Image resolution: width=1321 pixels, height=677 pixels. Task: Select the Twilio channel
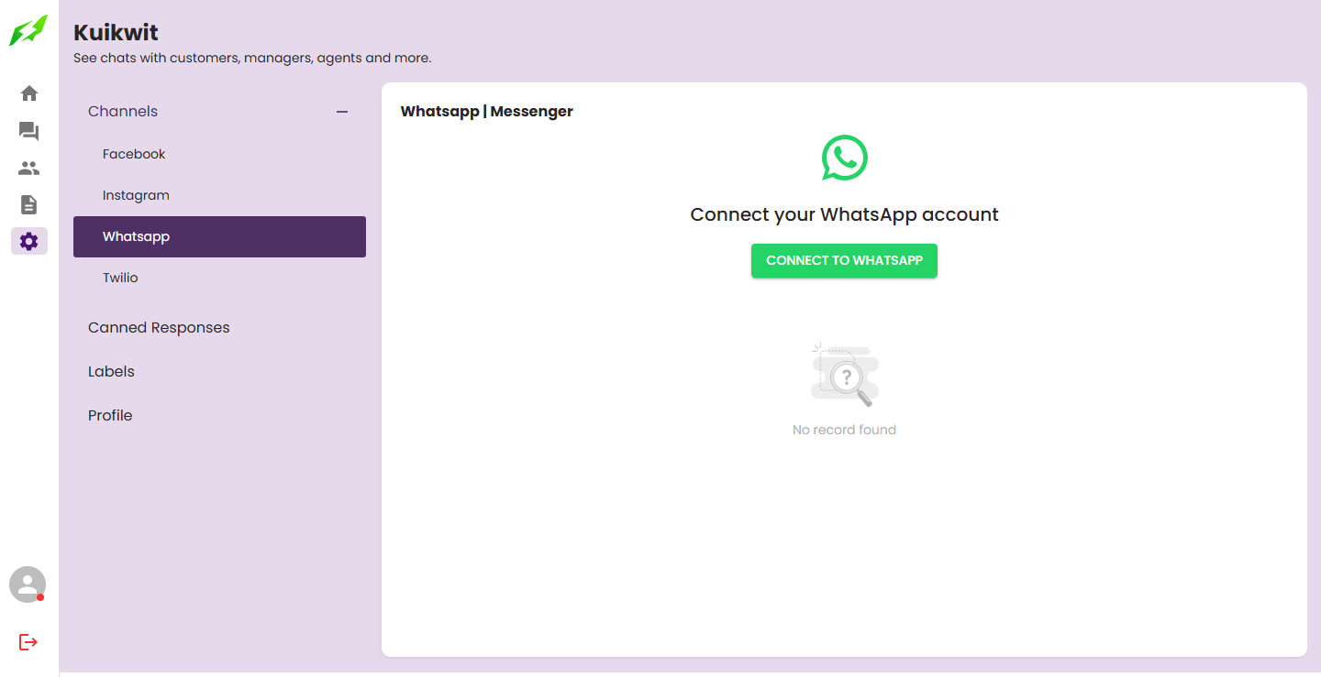pyautogui.click(x=219, y=278)
